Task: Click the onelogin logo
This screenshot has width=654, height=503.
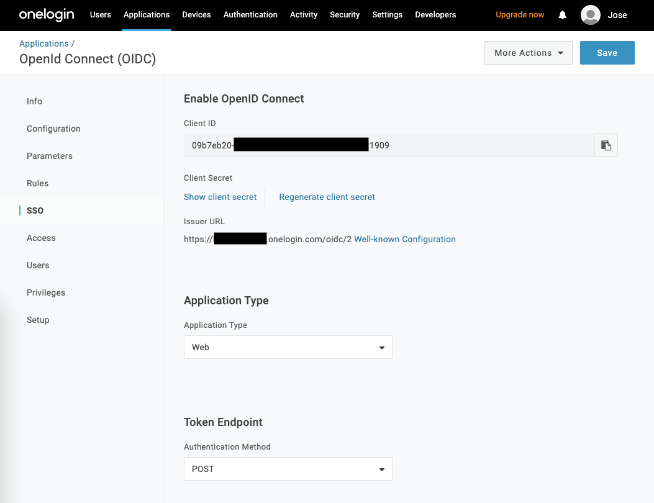Action: tap(46, 15)
